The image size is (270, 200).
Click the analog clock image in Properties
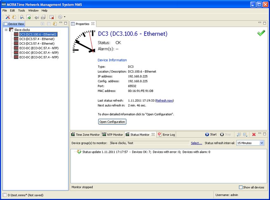pyautogui.click(x=84, y=41)
